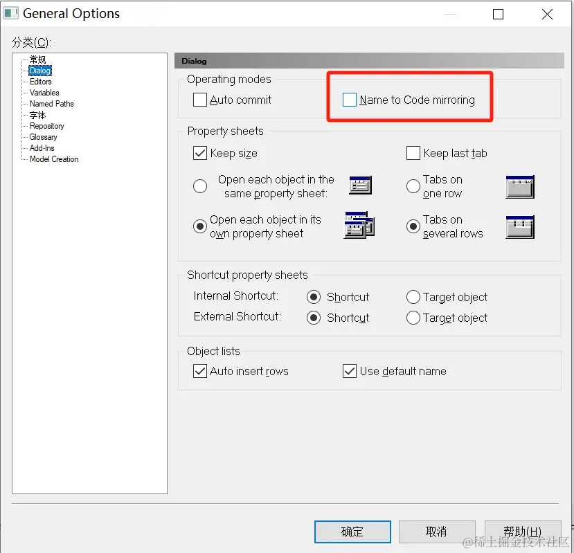Open the Variables category
574x553 pixels.
pos(44,93)
